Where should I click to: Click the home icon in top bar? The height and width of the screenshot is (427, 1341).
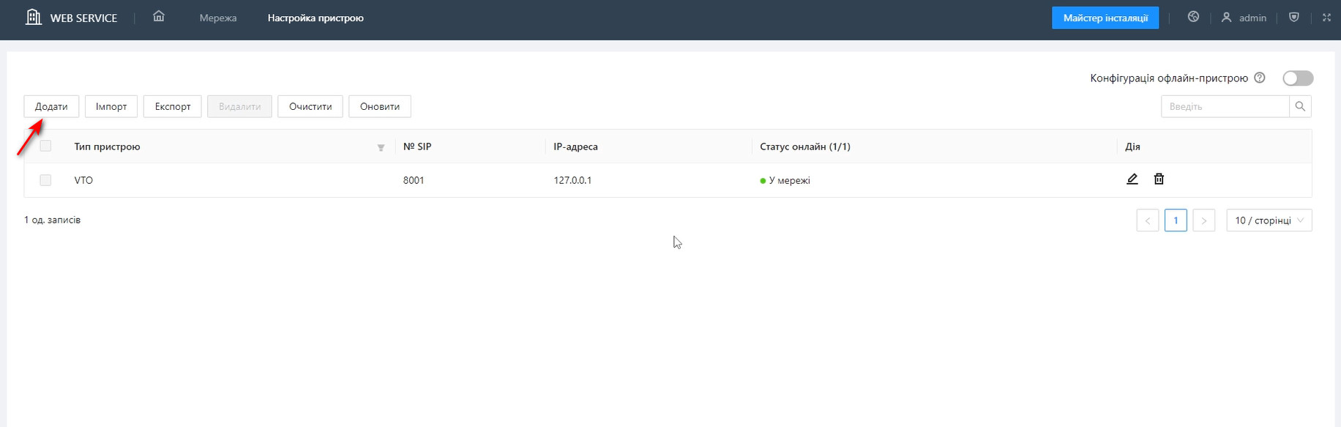pyautogui.click(x=159, y=17)
